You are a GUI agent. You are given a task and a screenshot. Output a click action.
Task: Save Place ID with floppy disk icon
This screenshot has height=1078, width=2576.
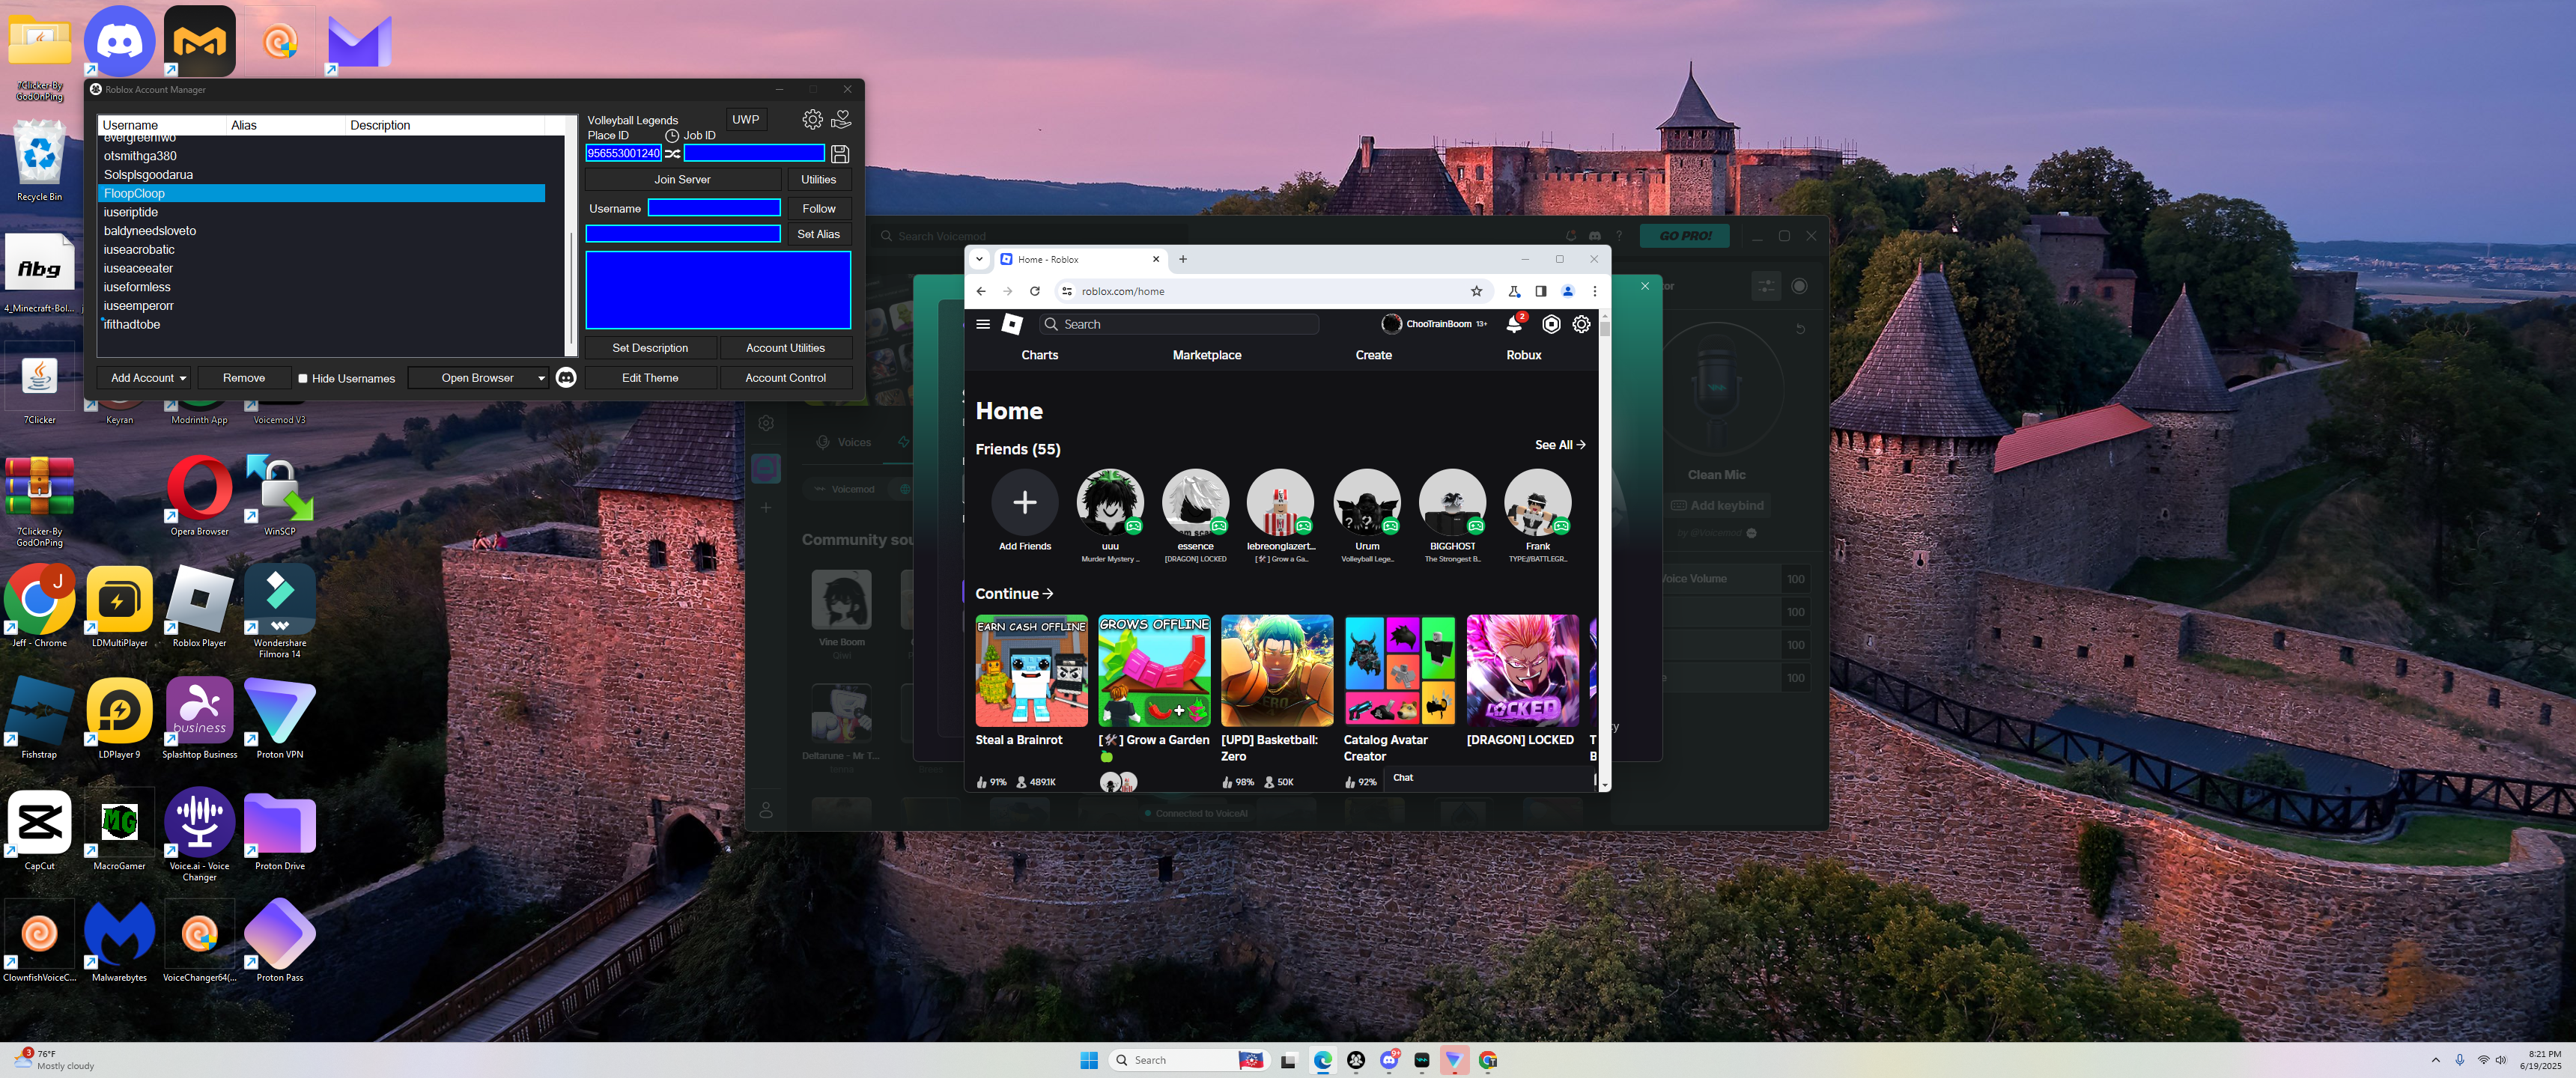[840, 154]
